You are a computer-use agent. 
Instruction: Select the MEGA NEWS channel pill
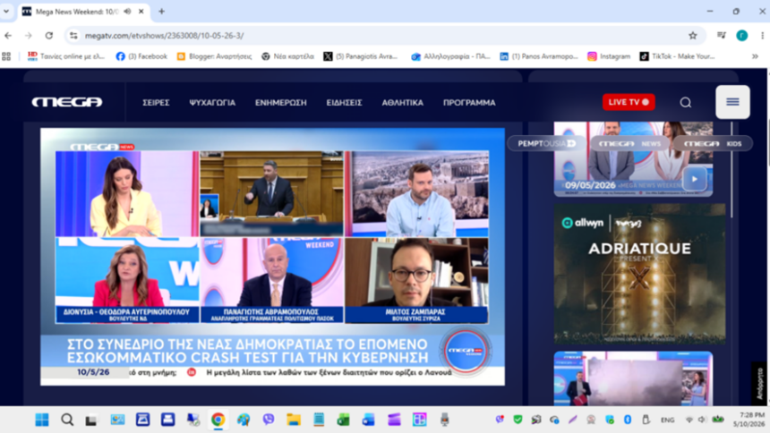coord(629,143)
